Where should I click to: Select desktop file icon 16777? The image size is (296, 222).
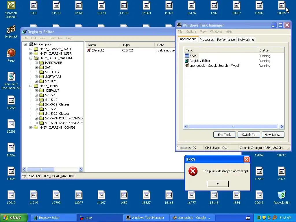tap(191, 197)
